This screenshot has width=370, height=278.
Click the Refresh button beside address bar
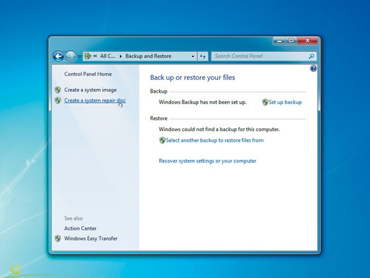[x=203, y=56]
